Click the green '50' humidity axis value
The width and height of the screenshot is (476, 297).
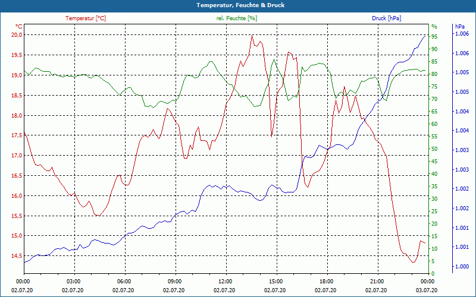pos(434,149)
